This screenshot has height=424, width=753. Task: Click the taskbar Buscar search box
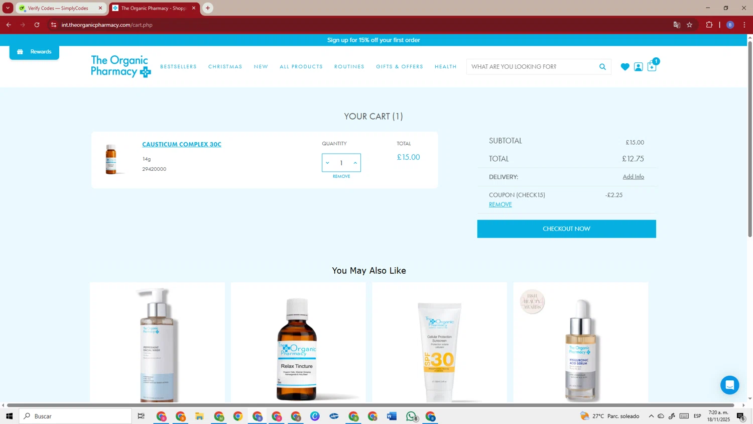click(75, 416)
